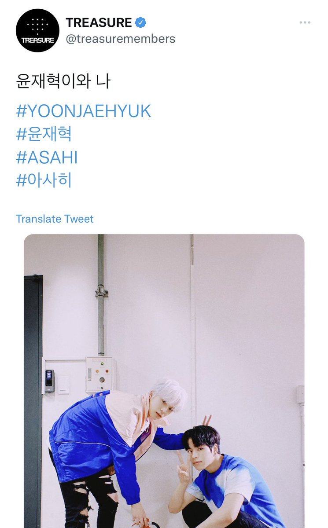Image resolution: width=328 pixels, height=528 pixels.
Task: Click the blue verified badge
Action: click(x=141, y=22)
